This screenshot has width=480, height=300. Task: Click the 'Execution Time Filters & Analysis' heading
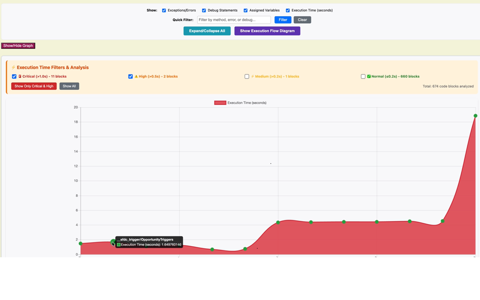[53, 67]
